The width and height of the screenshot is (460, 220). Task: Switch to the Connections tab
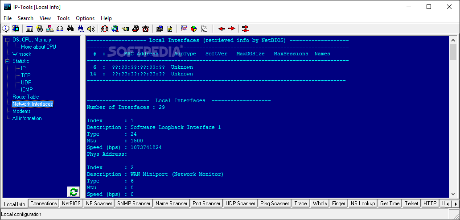pyautogui.click(x=44, y=203)
